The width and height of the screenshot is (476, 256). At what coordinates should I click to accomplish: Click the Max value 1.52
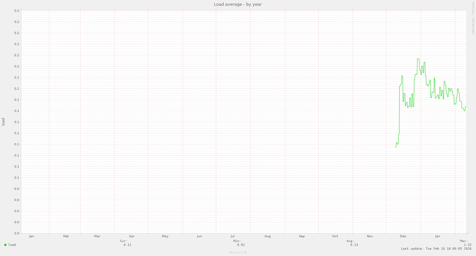pyautogui.click(x=467, y=245)
